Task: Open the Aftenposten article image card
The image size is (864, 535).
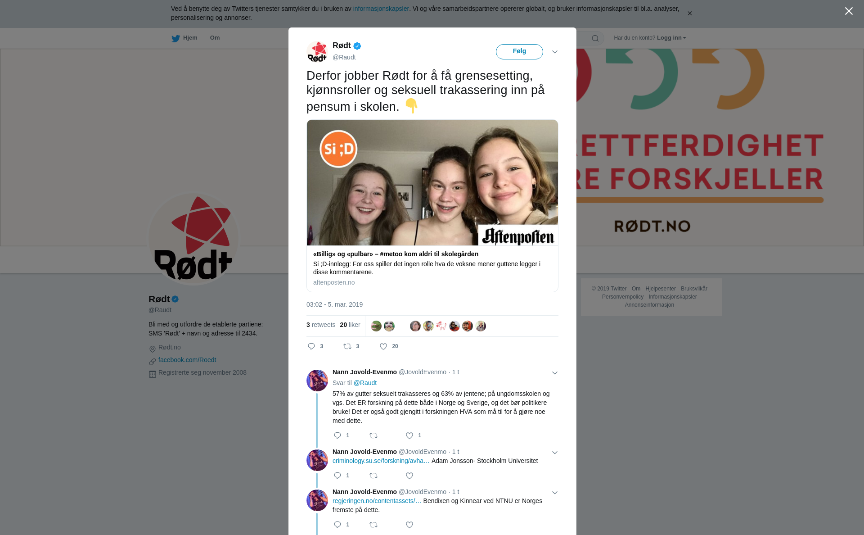Action: (x=432, y=182)
